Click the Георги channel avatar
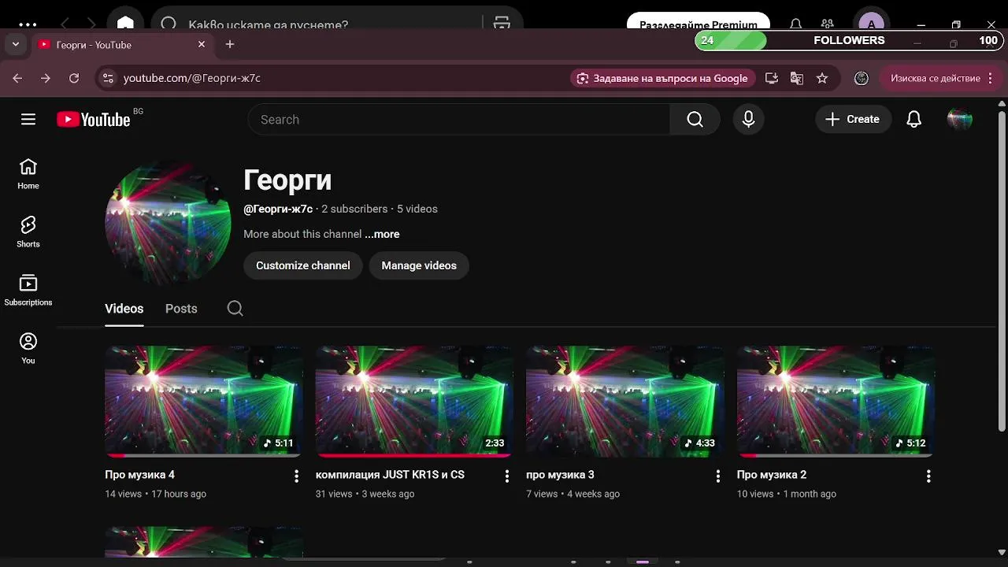Image resolution: width=1008 pixels, height=567 pixels. [168, 224]
